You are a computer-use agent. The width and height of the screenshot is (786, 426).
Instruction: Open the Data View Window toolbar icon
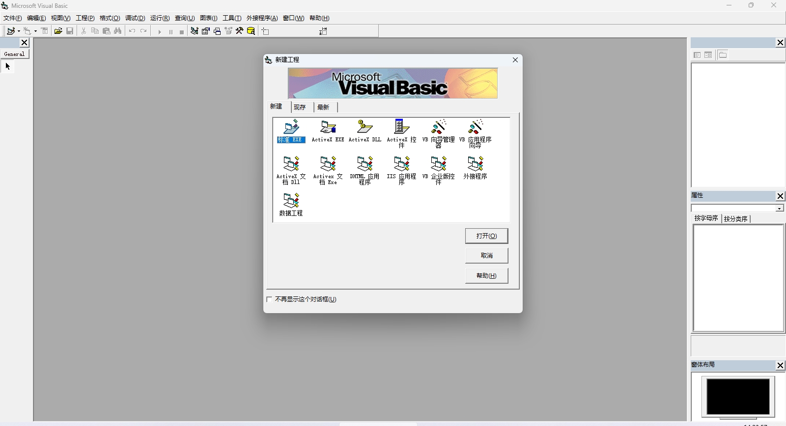[x=251, y=31]
